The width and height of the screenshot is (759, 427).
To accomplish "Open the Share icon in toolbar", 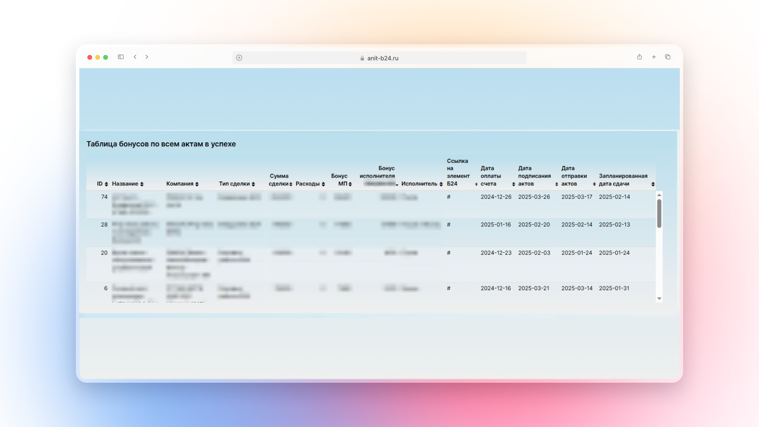I will pyautogui.click(x=640, y=57).
